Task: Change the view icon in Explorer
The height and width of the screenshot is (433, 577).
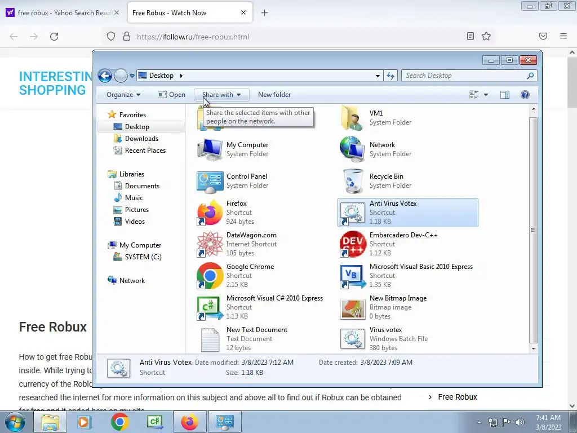Action: [474, 95]
